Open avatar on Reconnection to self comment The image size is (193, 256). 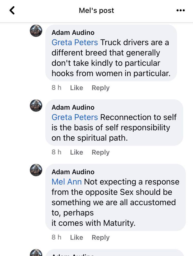(36, 106)
